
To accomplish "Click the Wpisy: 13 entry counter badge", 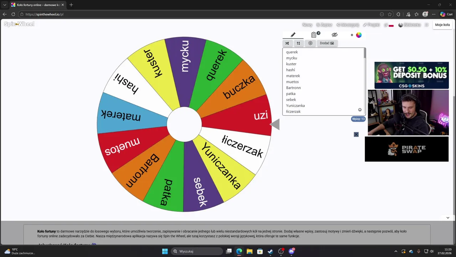I will 358,119.
